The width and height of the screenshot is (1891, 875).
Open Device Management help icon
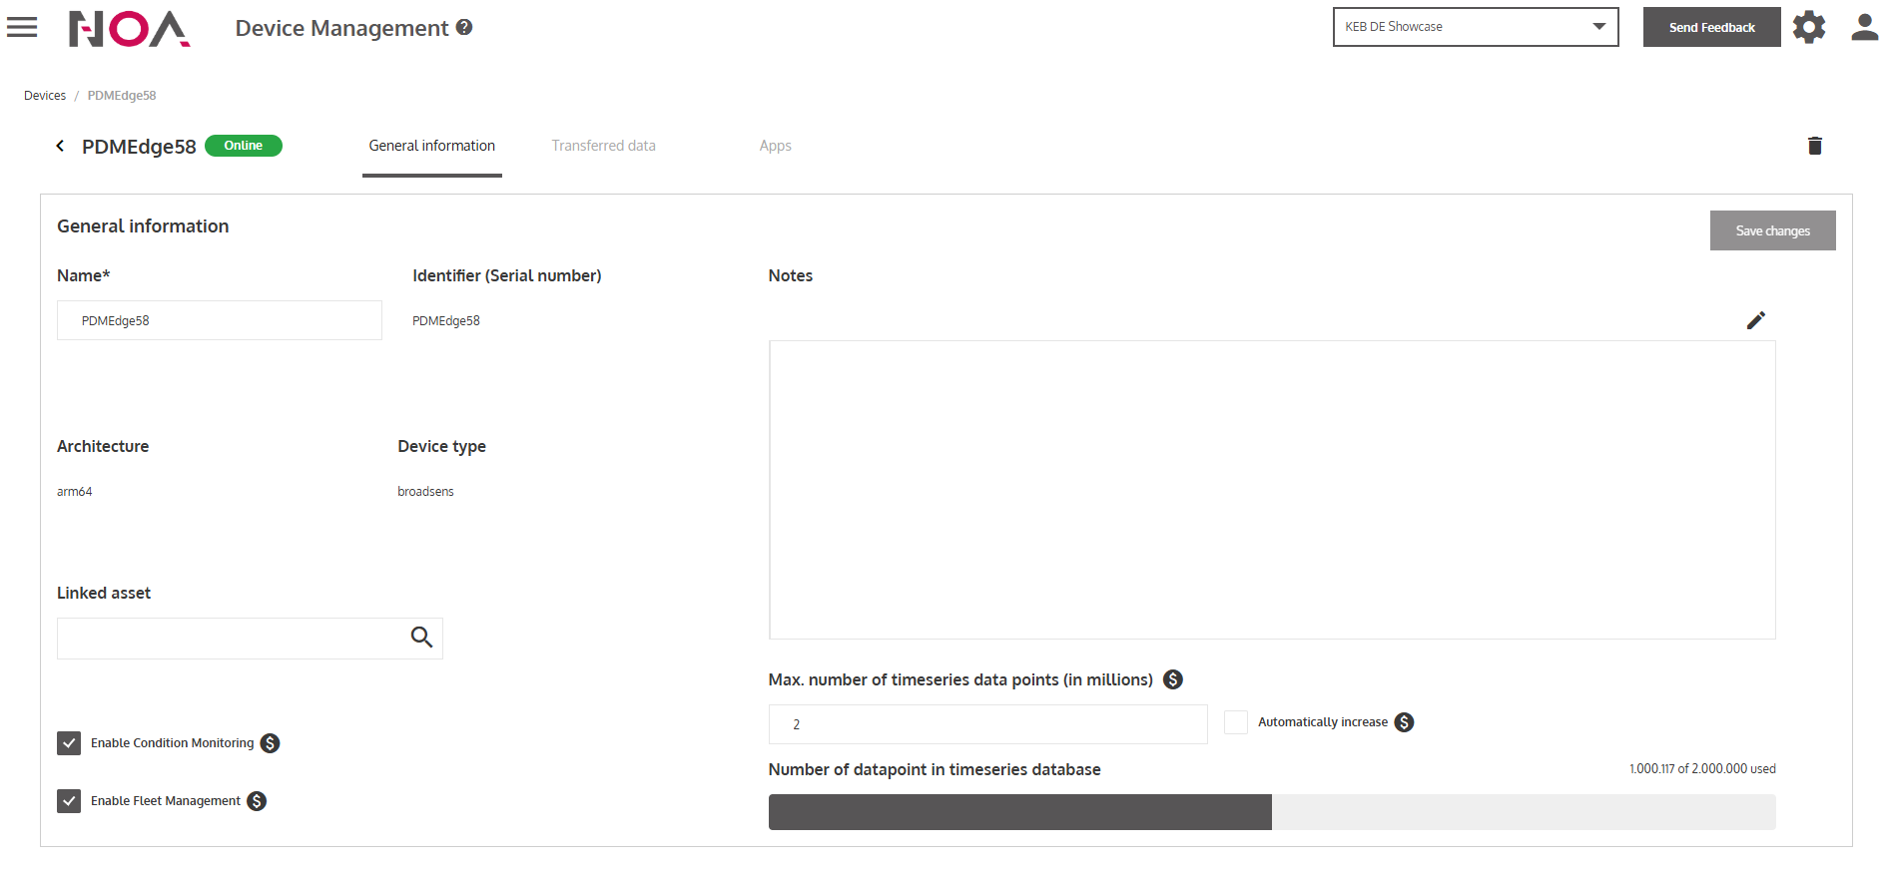click(464, 27)
